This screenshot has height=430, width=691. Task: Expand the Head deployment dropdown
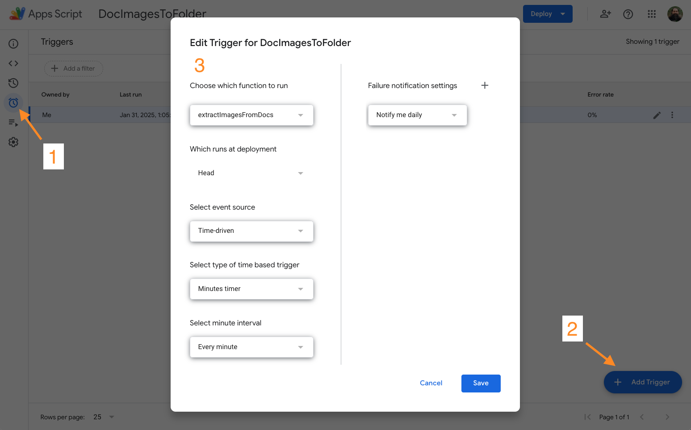coord(251,173)
